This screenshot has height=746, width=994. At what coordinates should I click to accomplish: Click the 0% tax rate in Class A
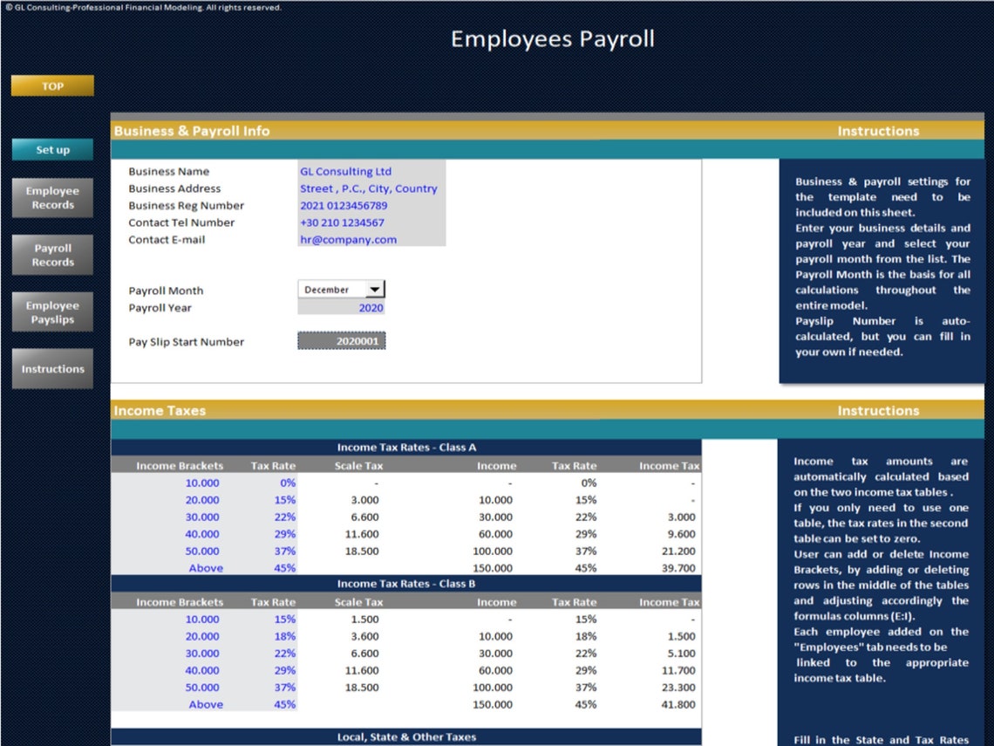tap(288, 483)
